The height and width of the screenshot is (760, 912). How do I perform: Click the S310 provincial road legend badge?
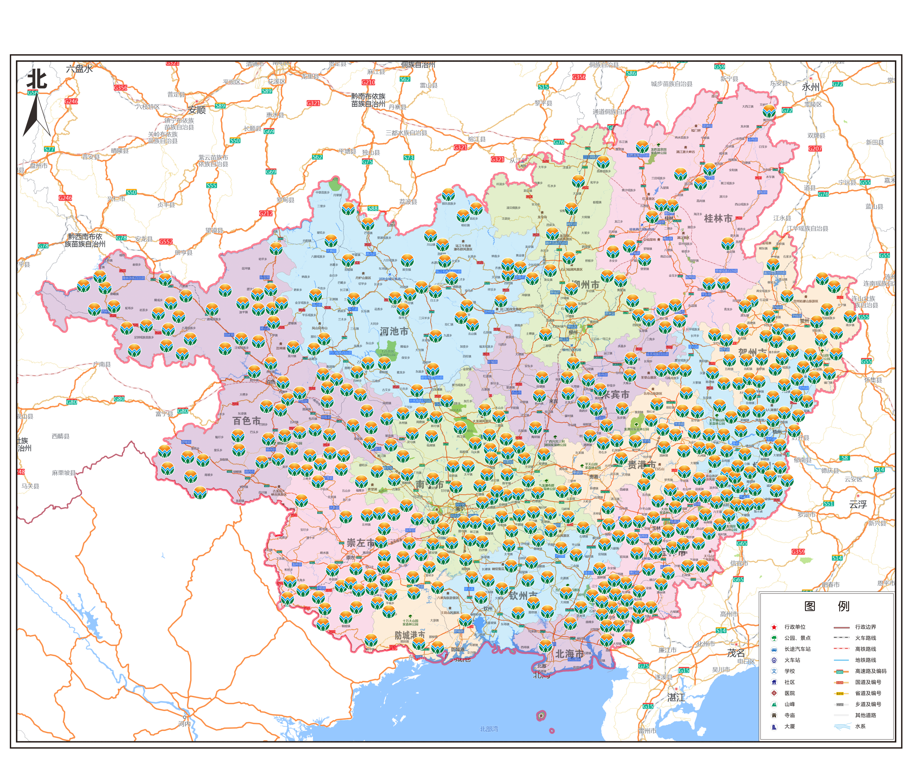pos(840,693)
